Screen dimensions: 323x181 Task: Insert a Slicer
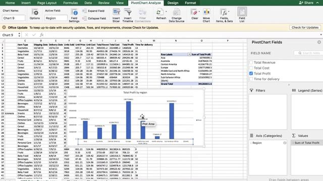pyautogui.click(x=116, y=16)
